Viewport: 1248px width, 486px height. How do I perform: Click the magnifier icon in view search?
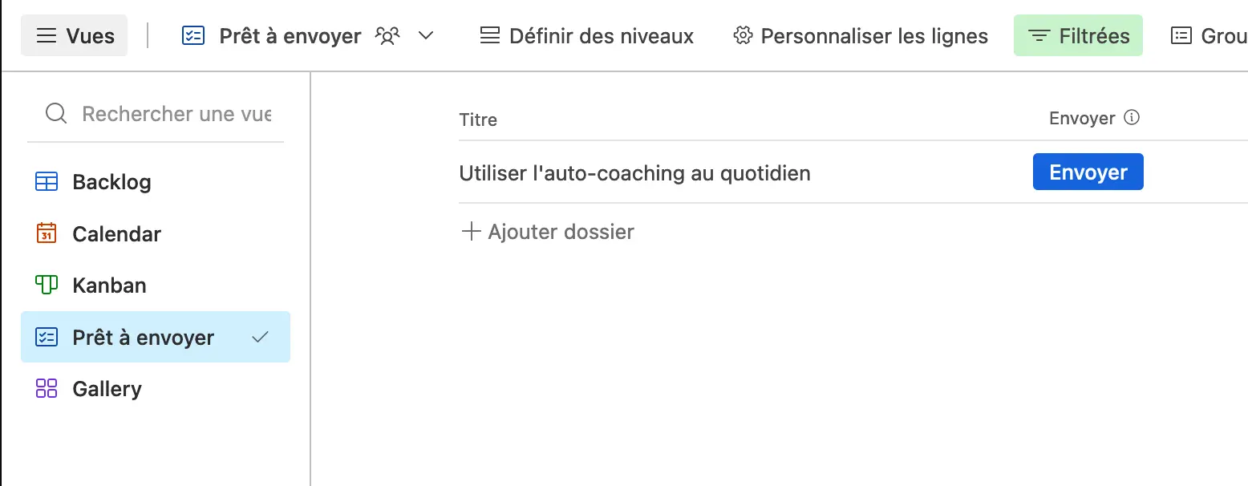coord(56,114)
